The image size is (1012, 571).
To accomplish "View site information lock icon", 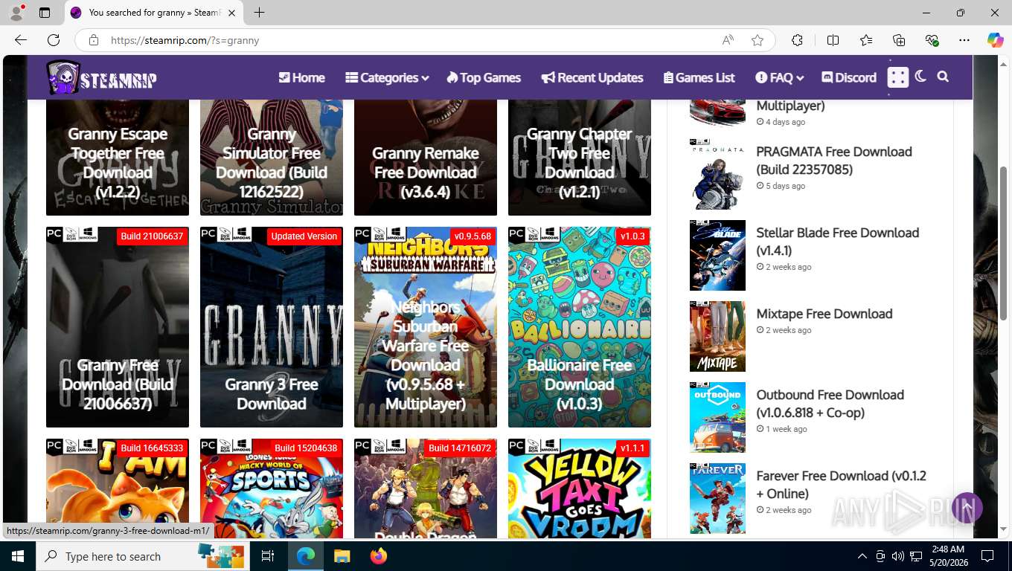I will click(94, 40).
